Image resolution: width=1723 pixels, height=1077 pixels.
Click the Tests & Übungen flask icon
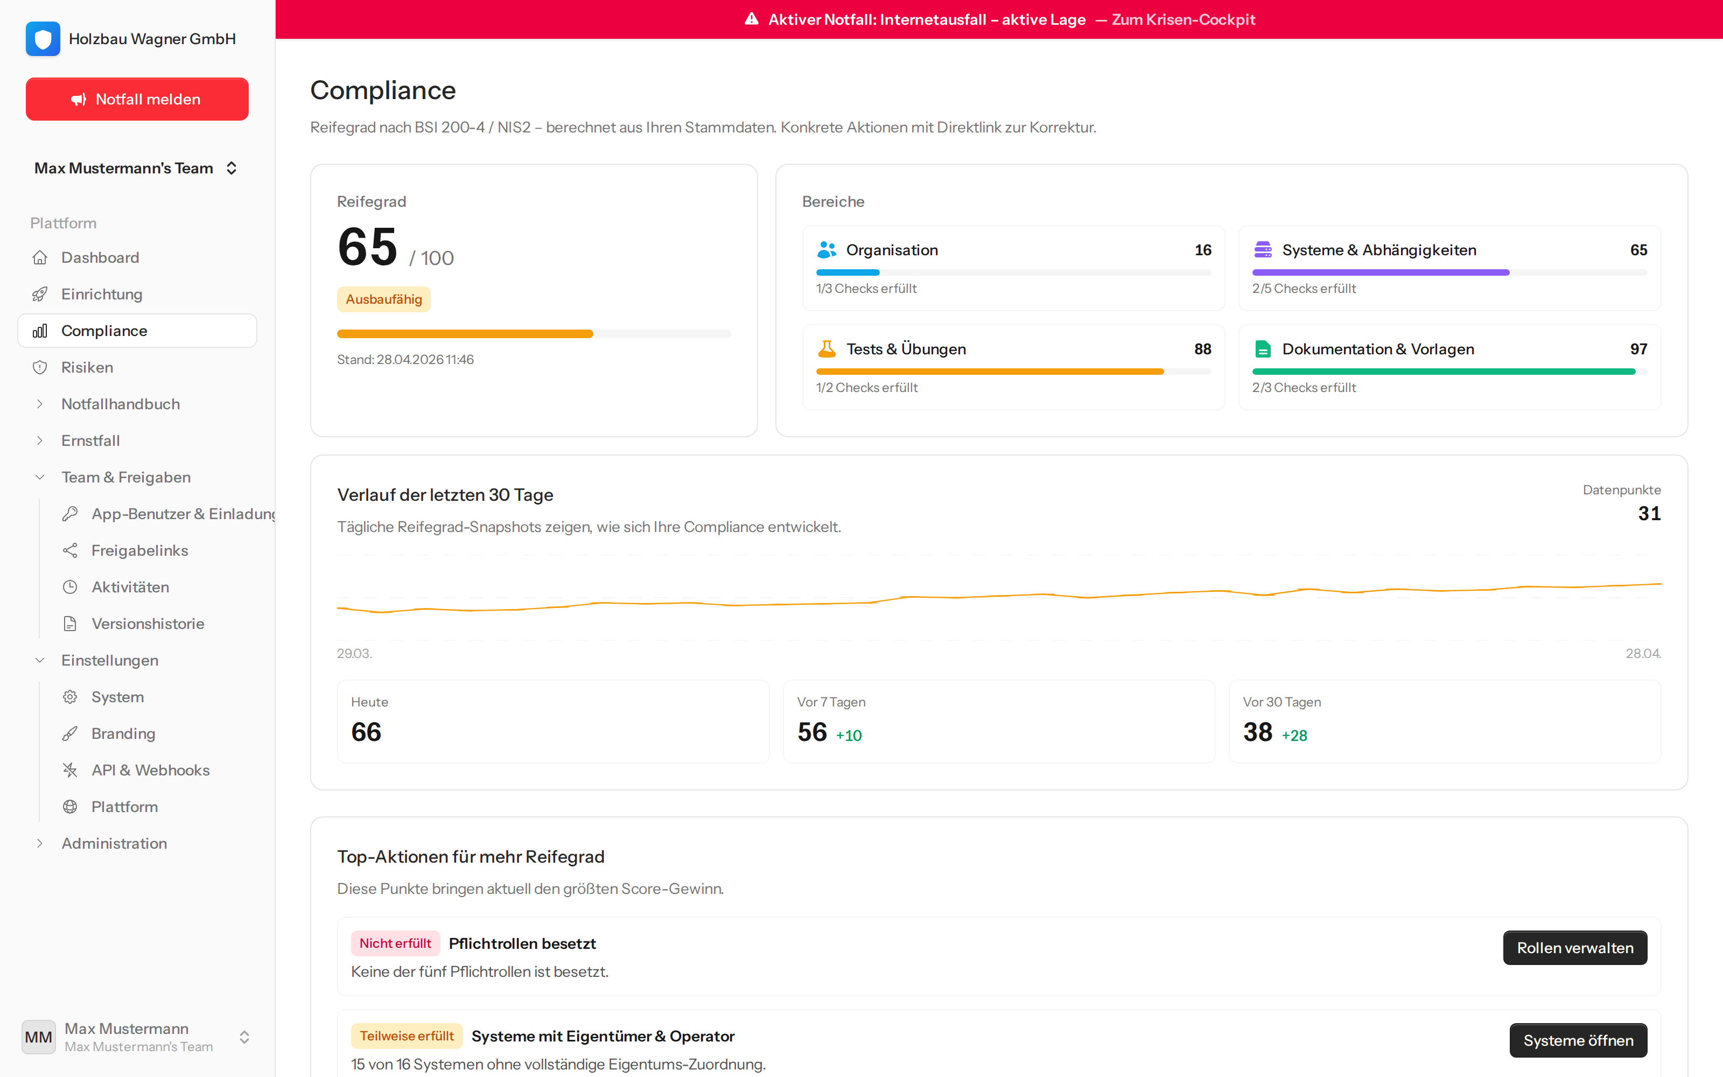point(827,349)
